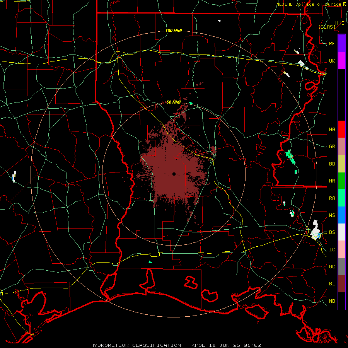Select the brown BI legend swatch
Viewport: 348px width, 348px height.
341,284
